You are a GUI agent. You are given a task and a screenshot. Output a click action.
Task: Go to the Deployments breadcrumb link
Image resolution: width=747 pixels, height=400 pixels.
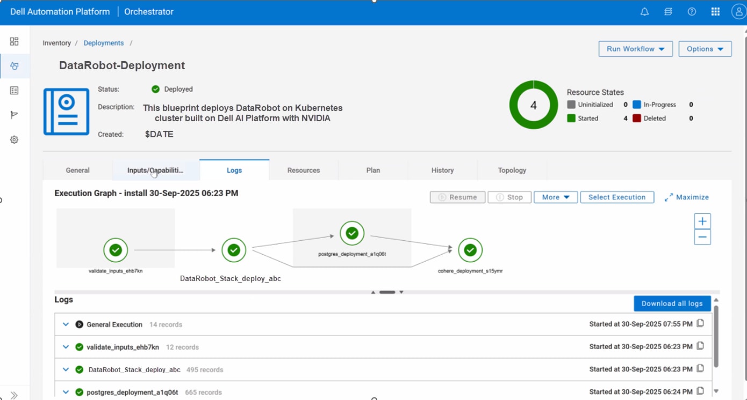click(104, 43)
